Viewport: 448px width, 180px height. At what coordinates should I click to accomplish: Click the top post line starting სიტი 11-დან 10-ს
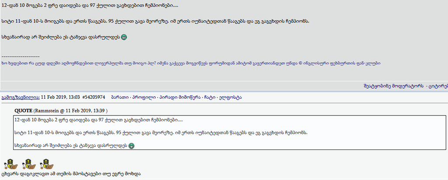[x=155, y=21]
